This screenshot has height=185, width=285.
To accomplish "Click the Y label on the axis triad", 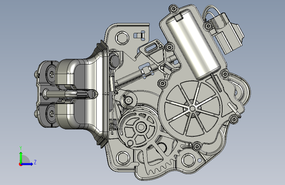I will point(21,148).
